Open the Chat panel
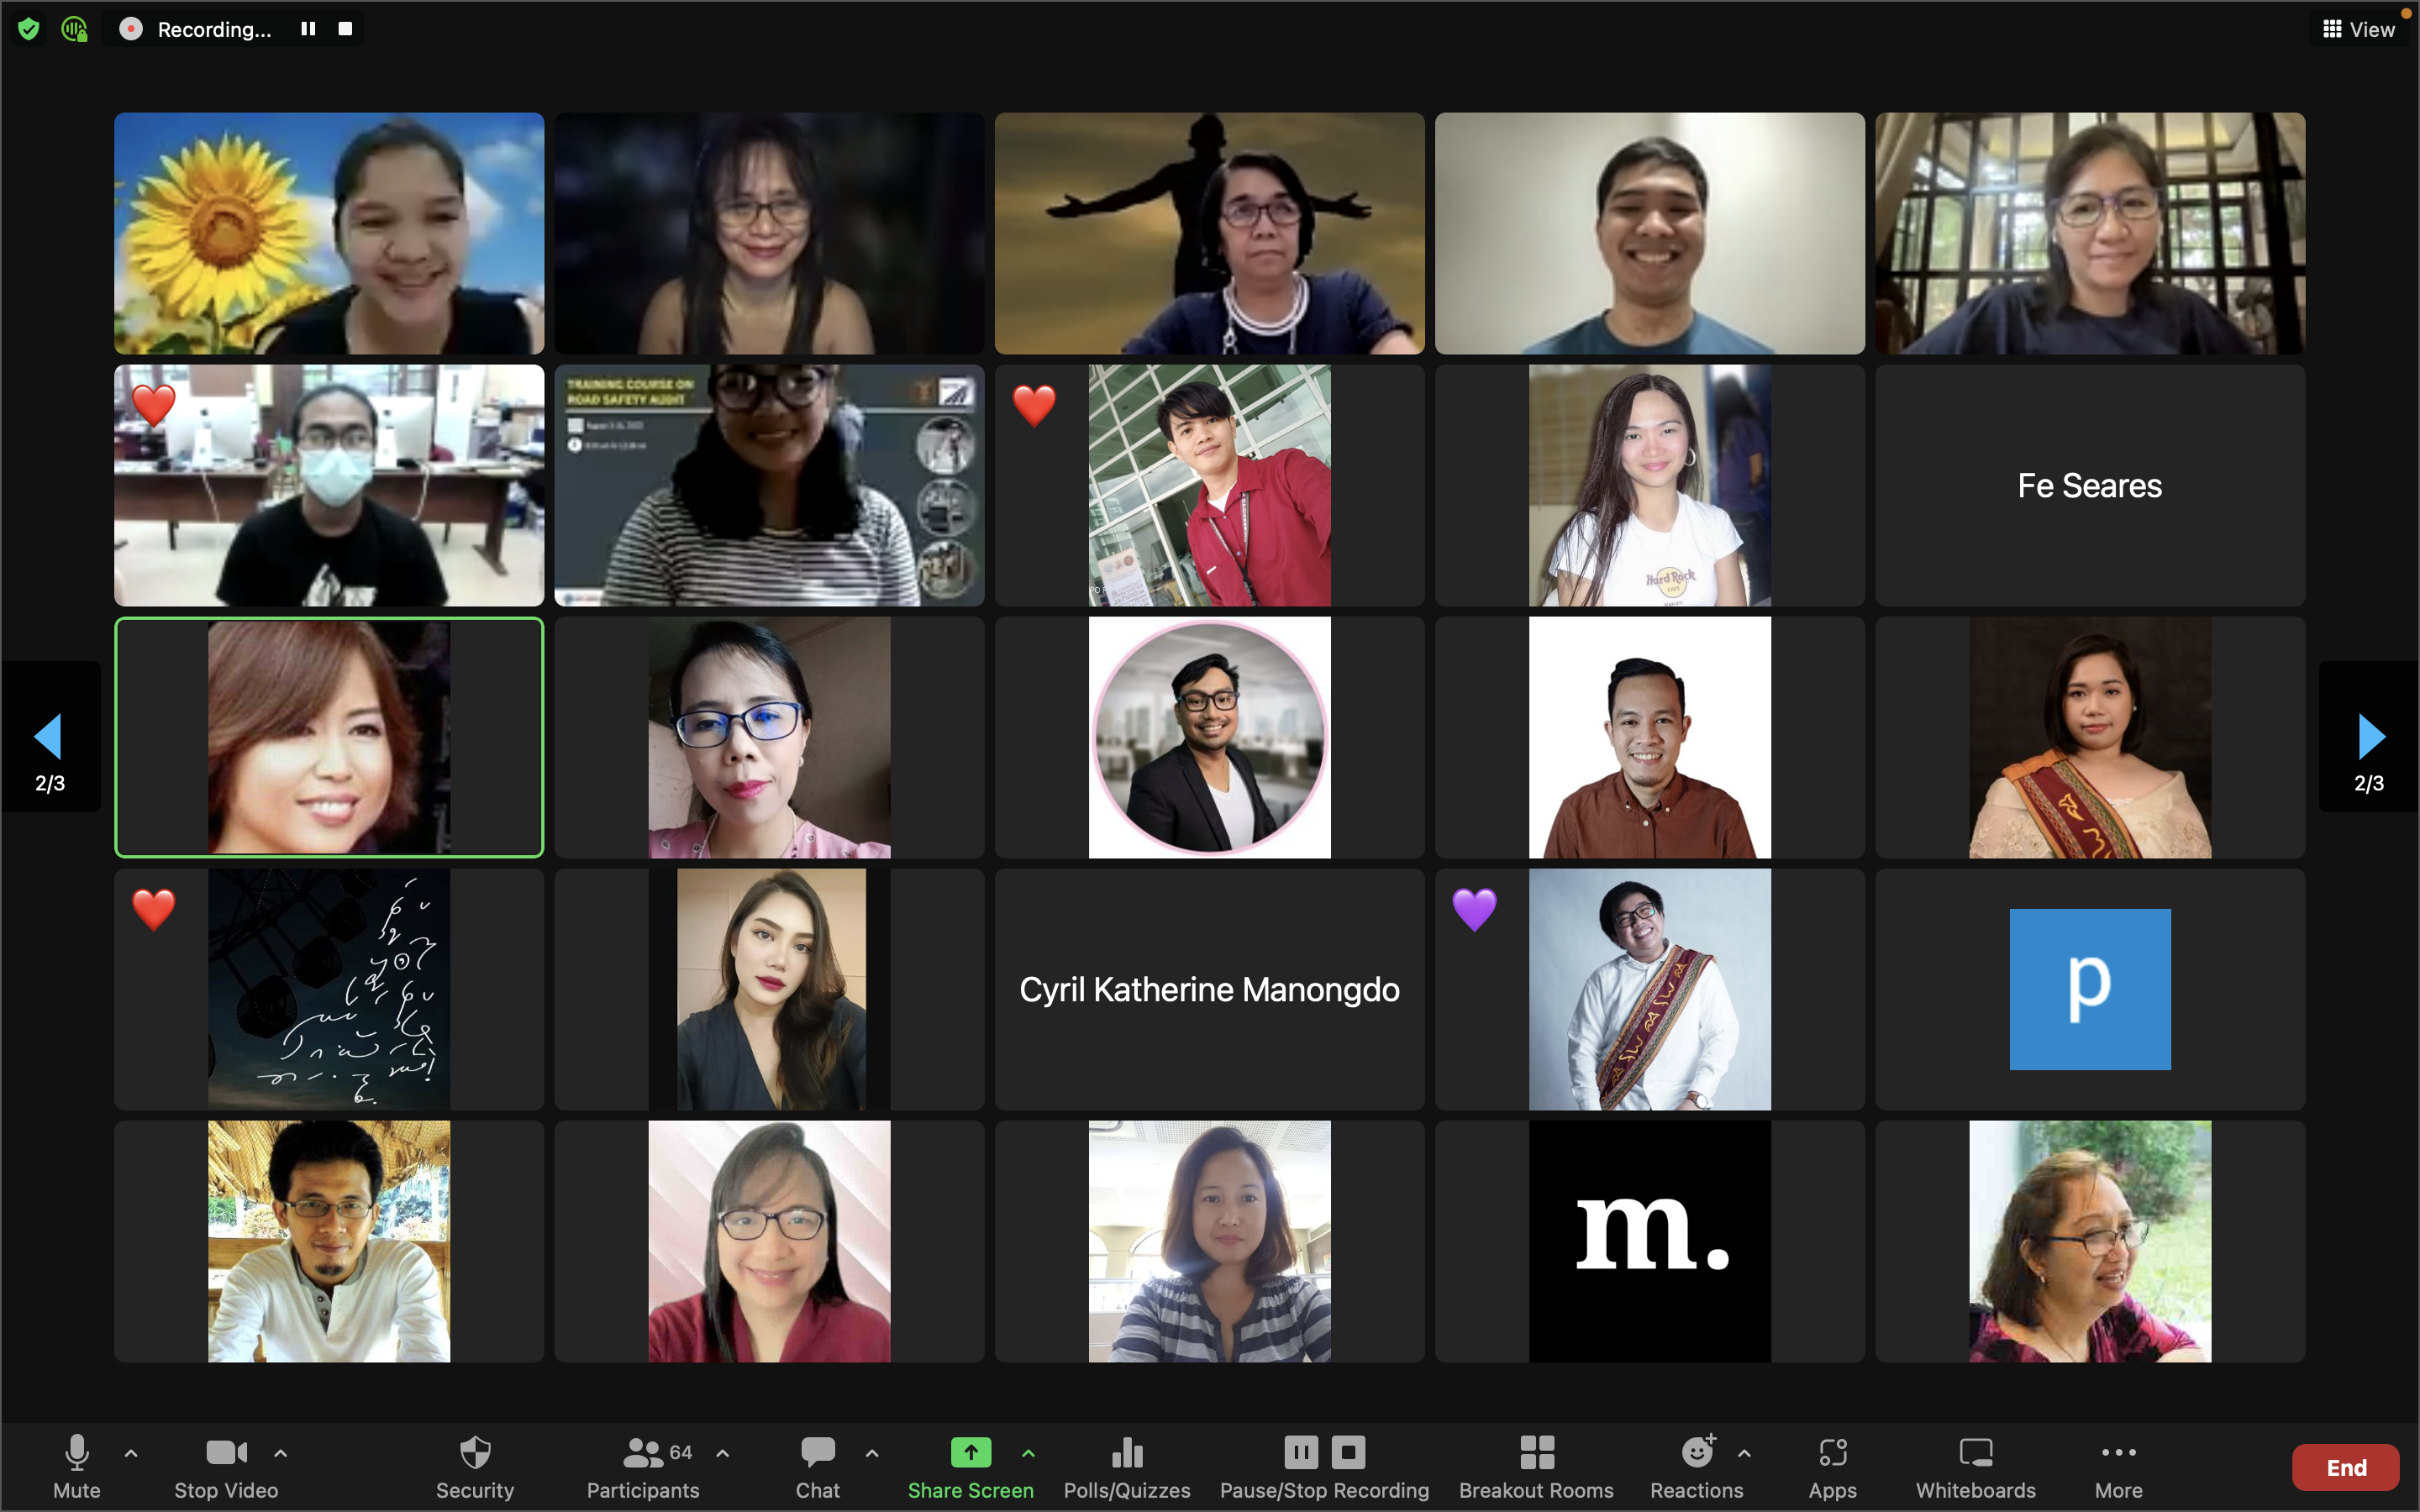 (818, 1466)
